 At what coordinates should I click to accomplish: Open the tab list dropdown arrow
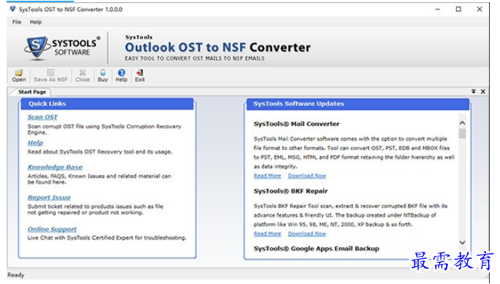pyautogui.click(x=474, y=91)
